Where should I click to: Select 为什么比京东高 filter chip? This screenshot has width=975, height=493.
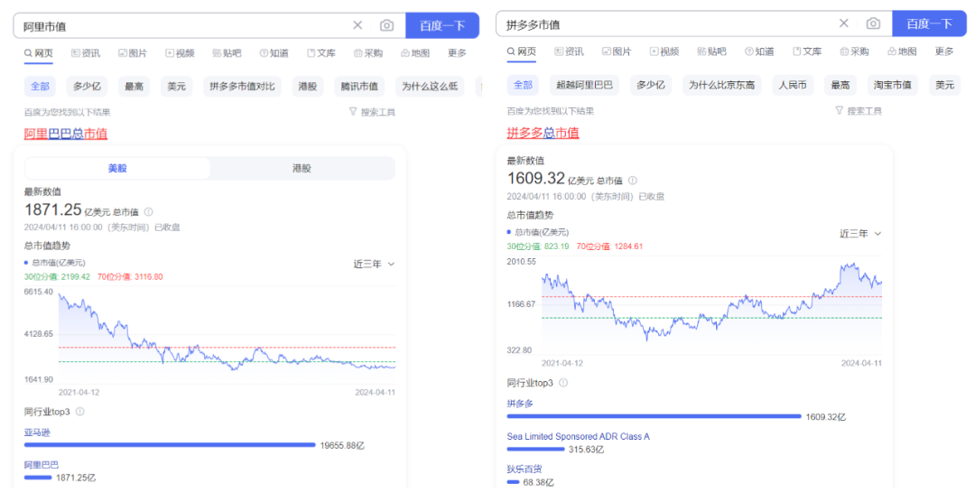click(x=721, y=85)
